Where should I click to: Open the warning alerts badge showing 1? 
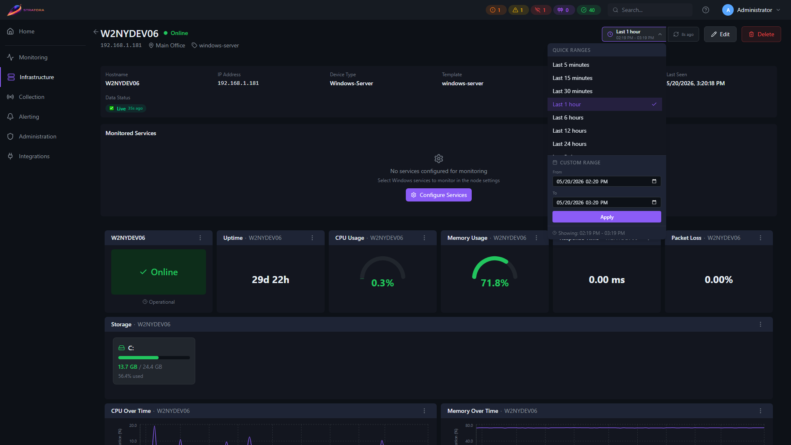pos(518,10)
